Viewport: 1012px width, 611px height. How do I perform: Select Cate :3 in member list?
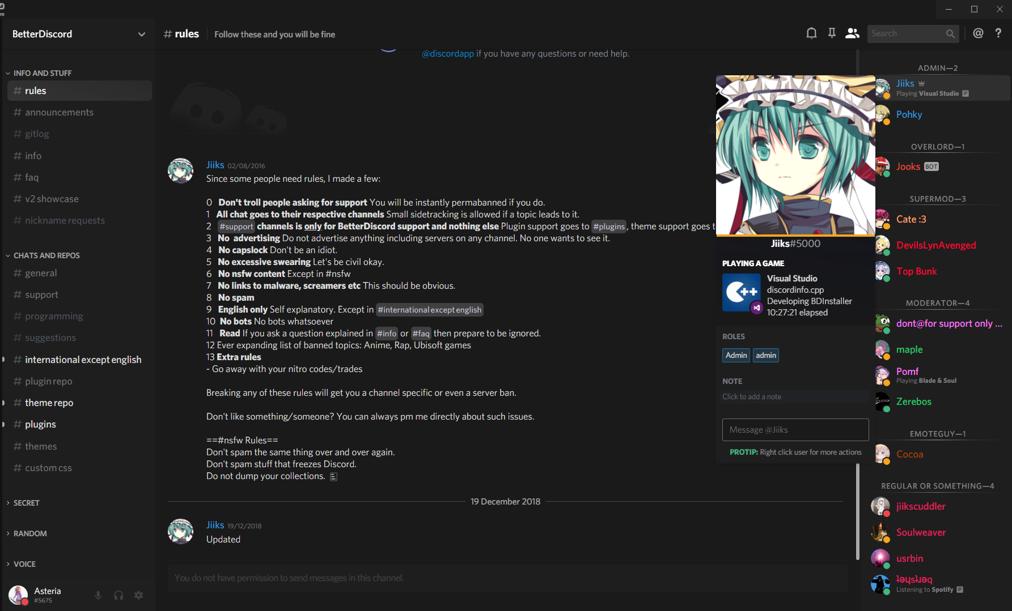[x=941, y=219]
